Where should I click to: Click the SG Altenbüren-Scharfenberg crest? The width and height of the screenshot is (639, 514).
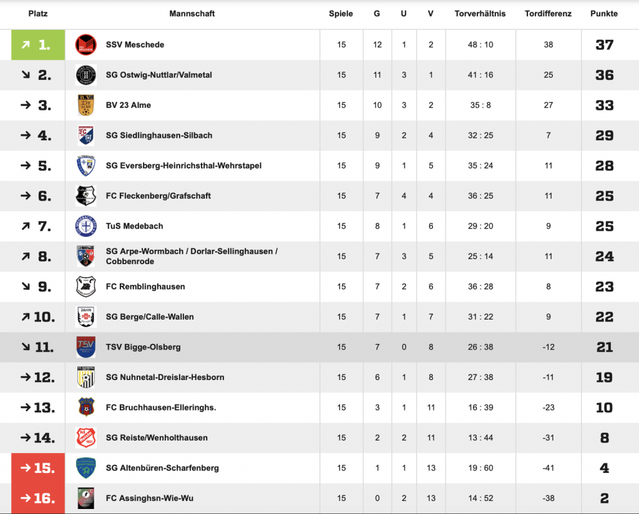[x=85, y=468]
